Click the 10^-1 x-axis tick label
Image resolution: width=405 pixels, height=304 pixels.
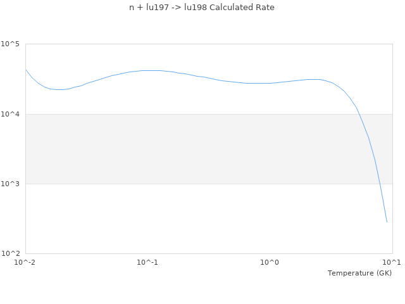[147, 262]
